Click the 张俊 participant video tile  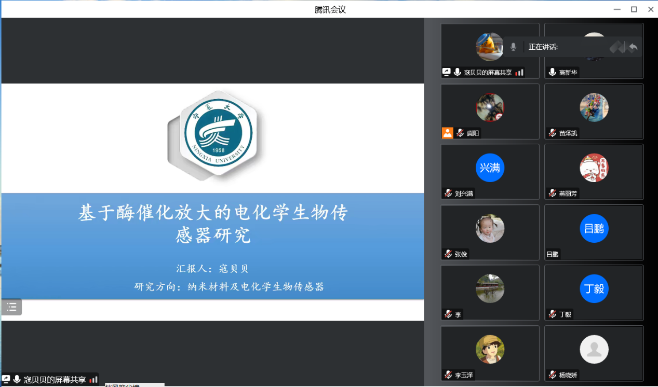click(490, 232)
